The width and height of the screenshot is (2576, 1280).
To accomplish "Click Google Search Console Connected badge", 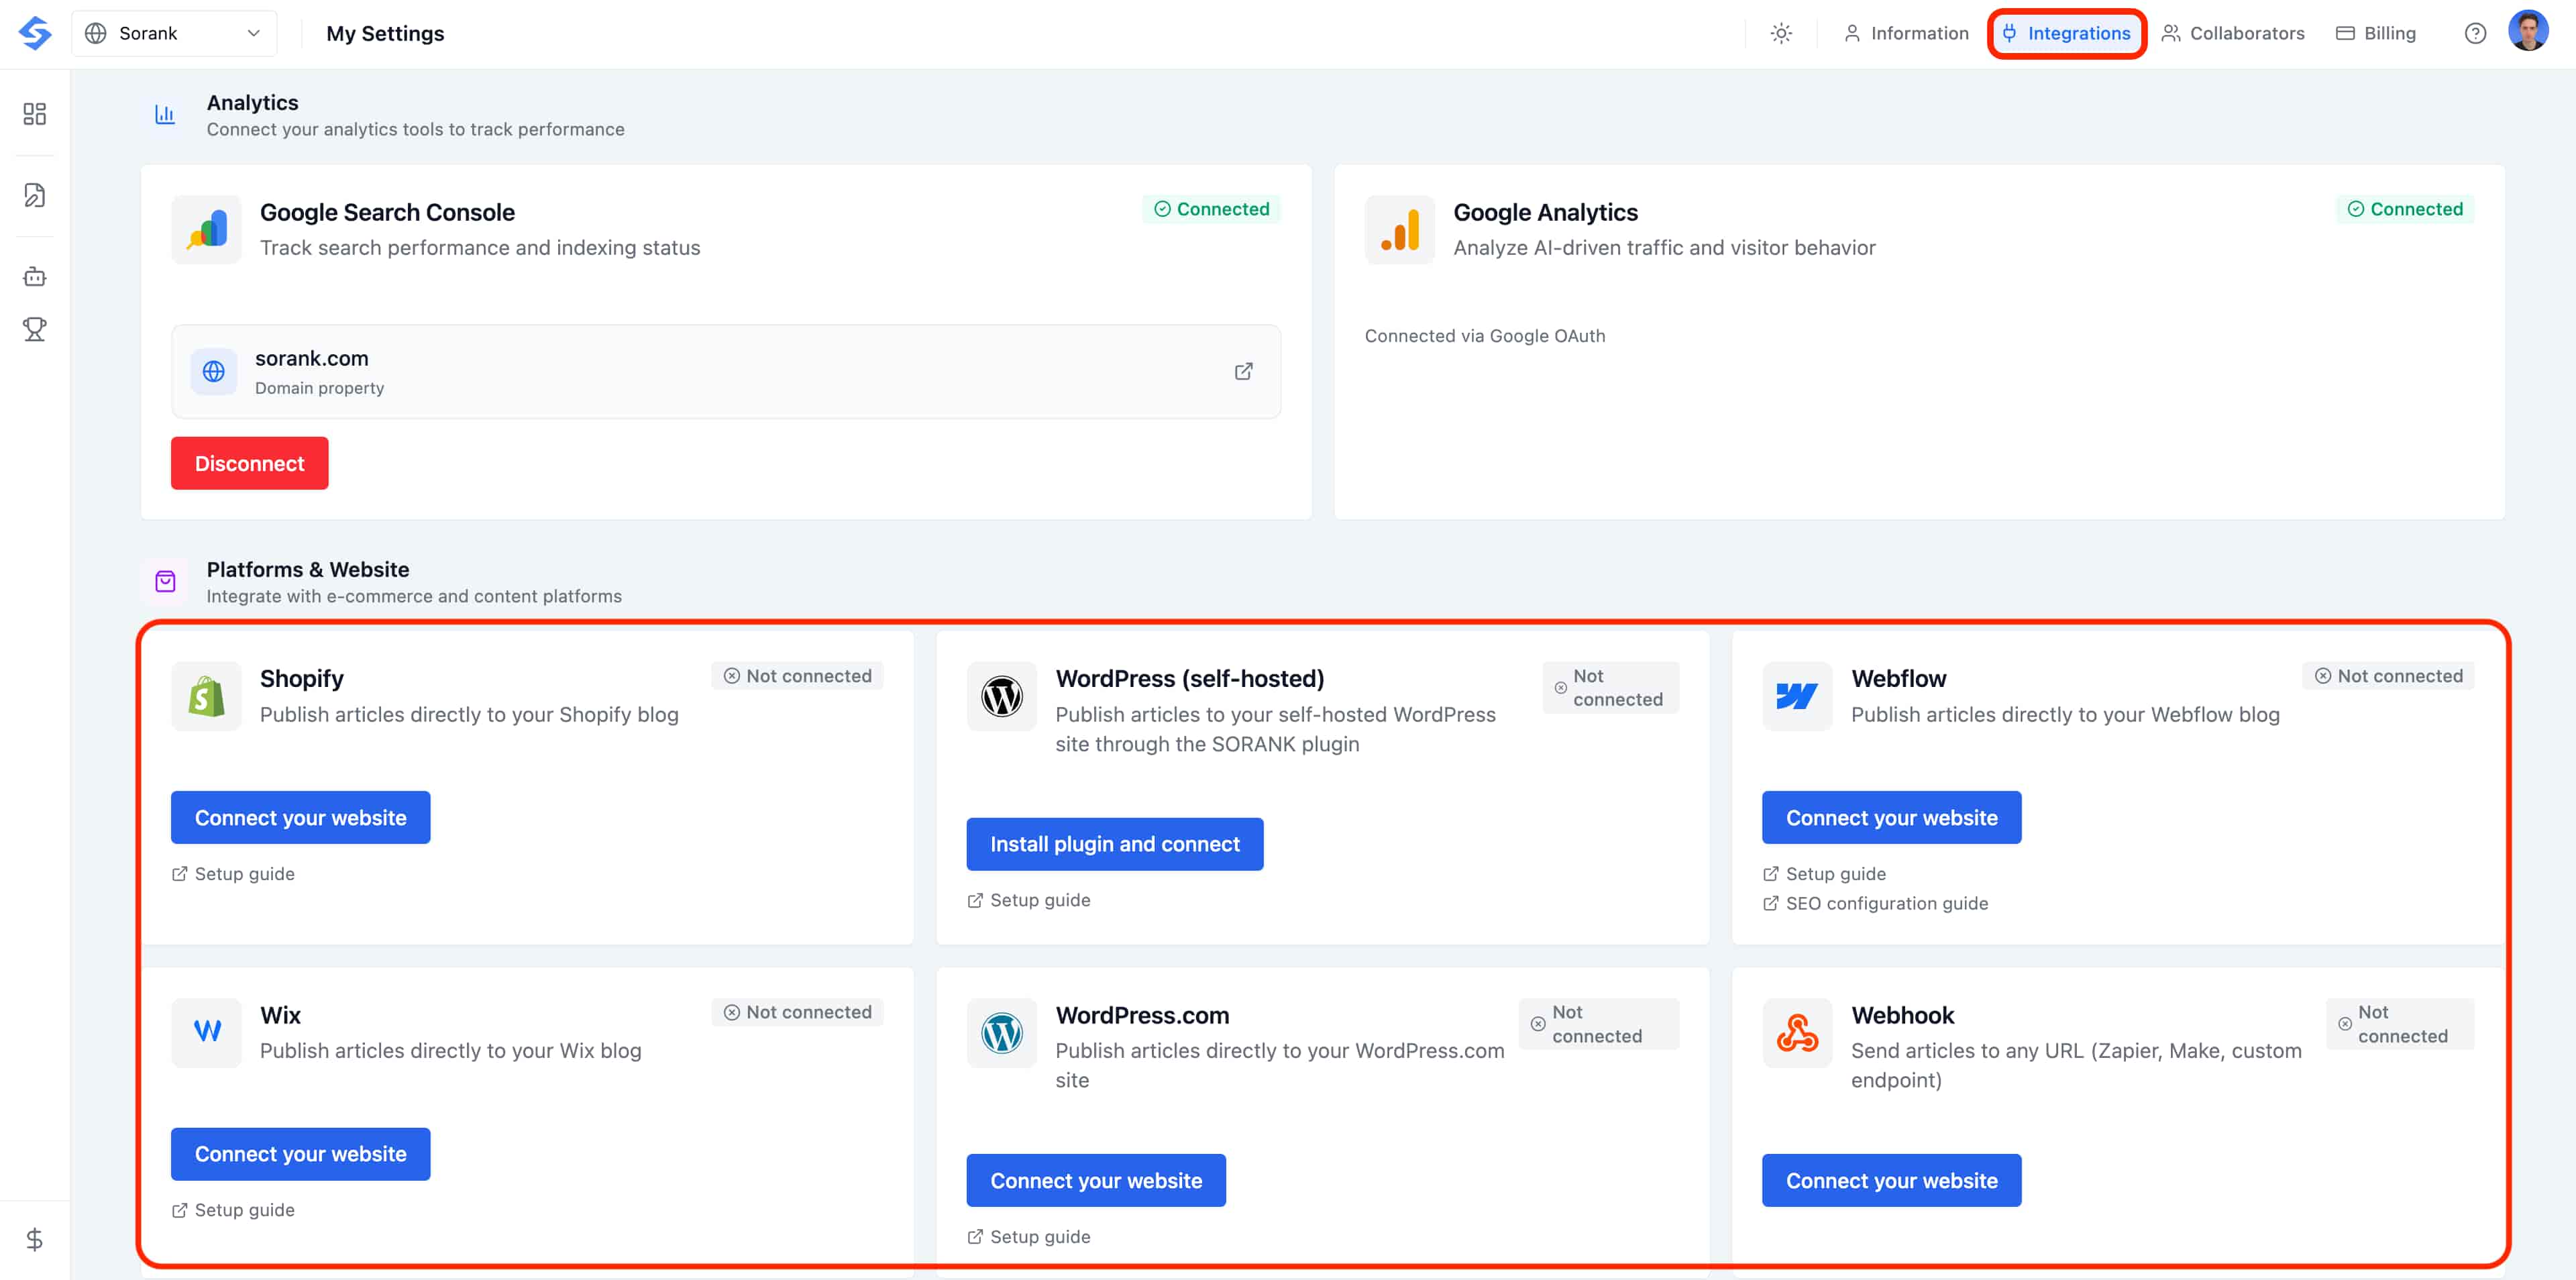I will tap(1211, 209).
